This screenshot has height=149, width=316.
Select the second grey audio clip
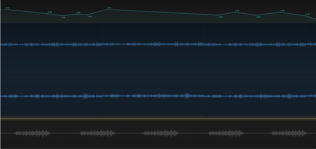[x=98, y=133]
